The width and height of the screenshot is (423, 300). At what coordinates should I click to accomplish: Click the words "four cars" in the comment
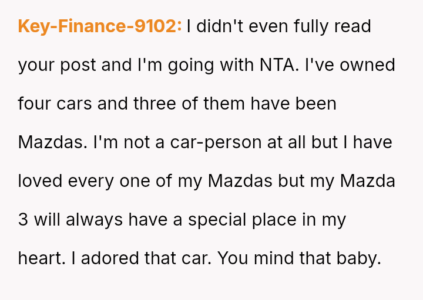(55, 104)
